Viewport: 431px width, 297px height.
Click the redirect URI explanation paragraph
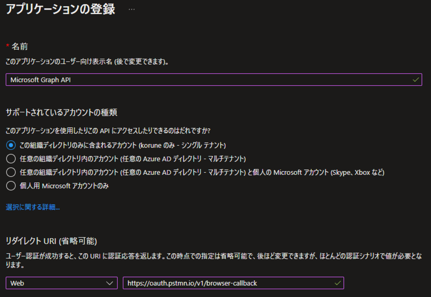click(214, 261)
